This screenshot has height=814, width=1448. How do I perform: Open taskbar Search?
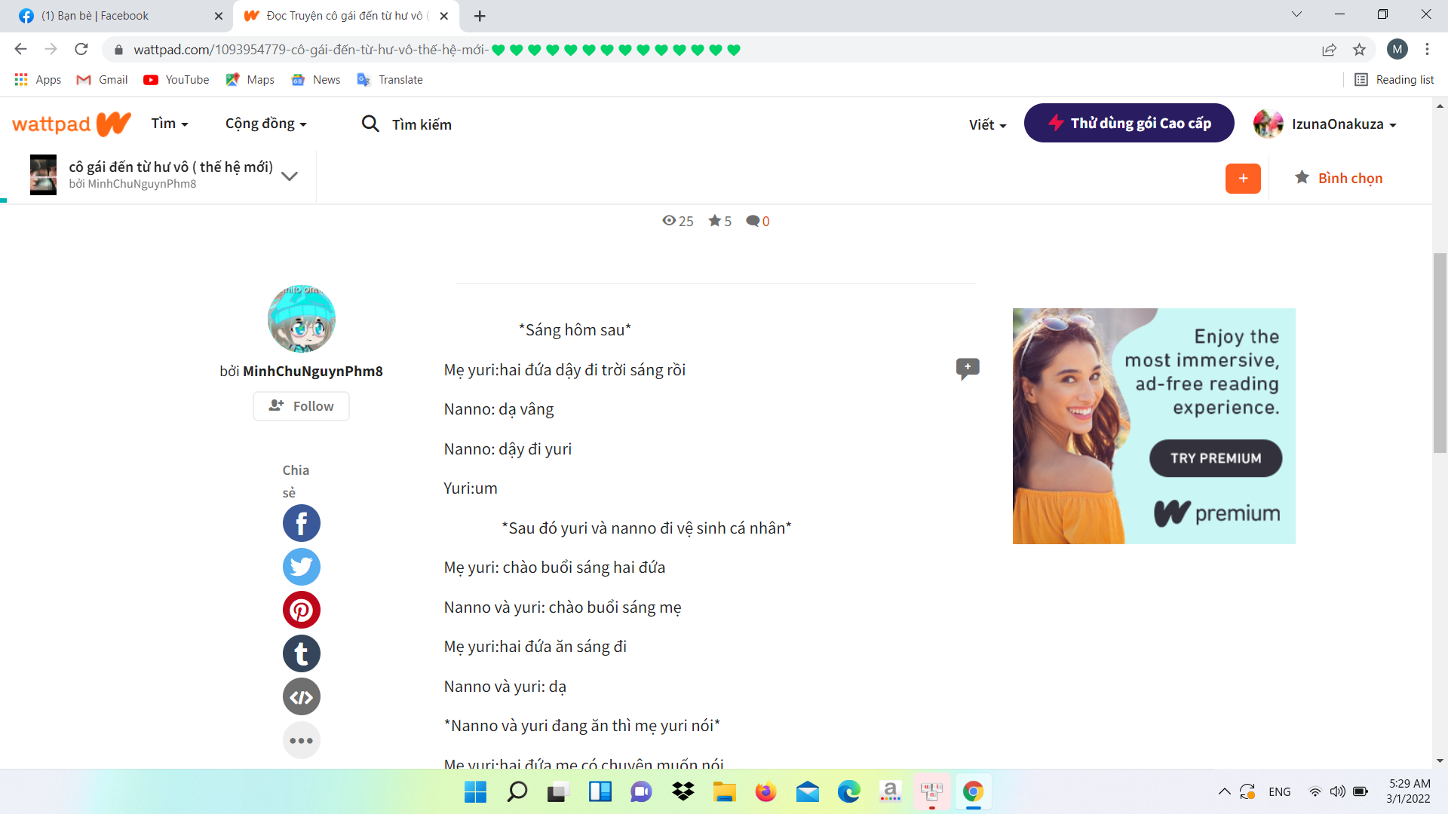517,791
